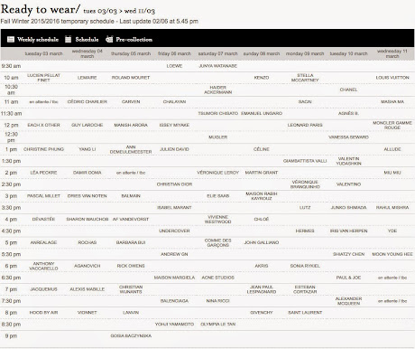The image size is (415, 349).
Task: Click the GOSIA BACZYNSKA entry
Action: click(x=131, y=335)
